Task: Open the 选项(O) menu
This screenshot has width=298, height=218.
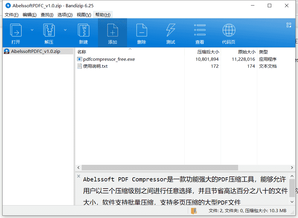Action: pyautogui.click(x=65, y=15)
